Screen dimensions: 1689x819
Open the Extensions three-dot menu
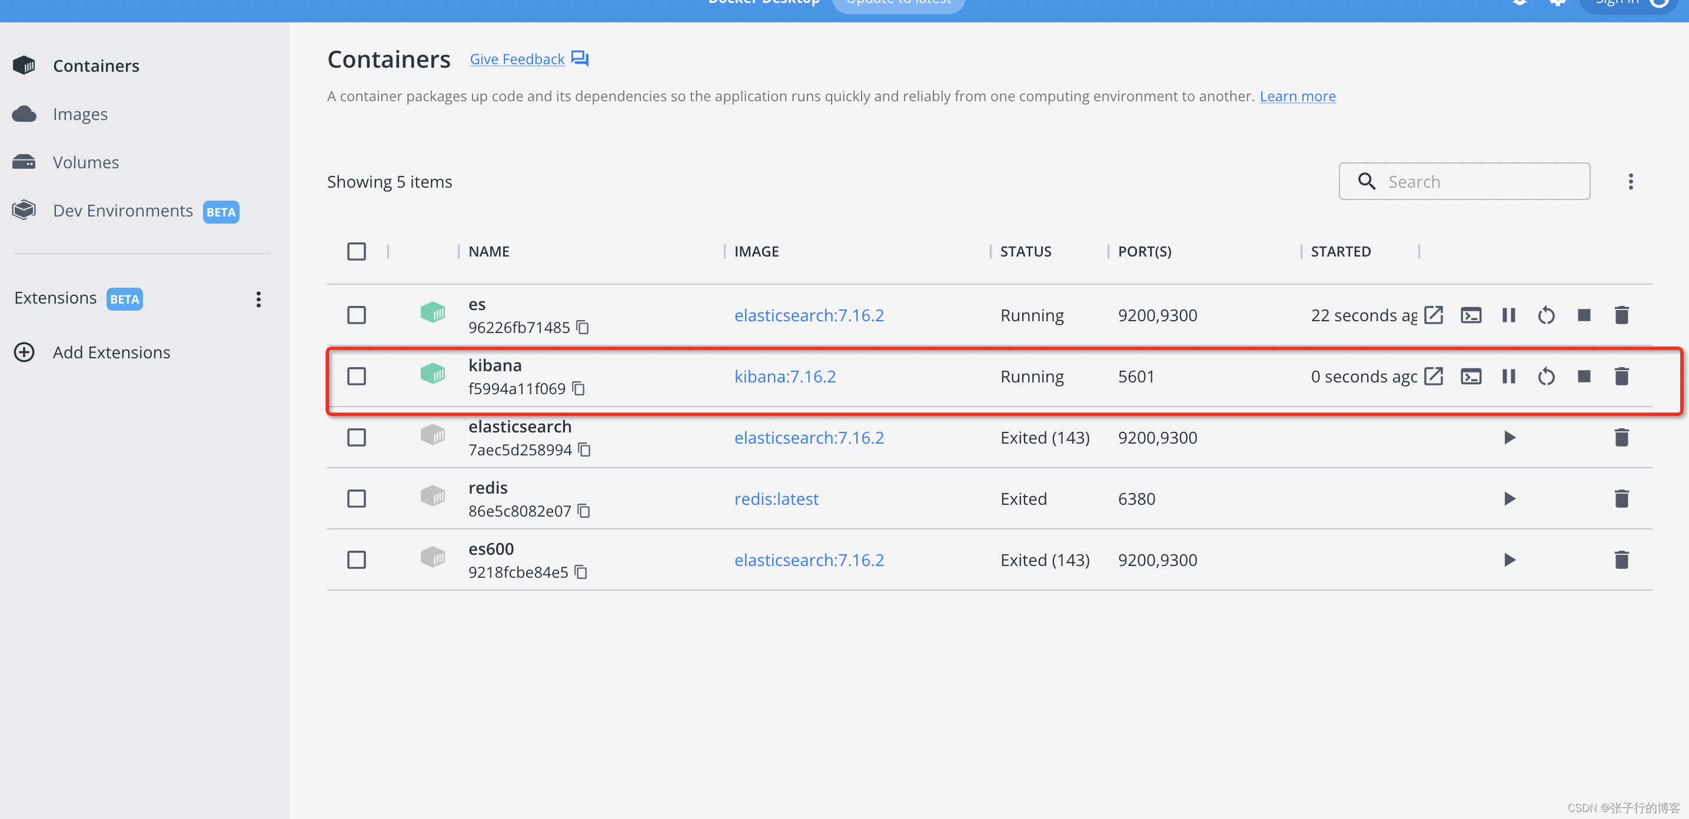coord(258,299)
